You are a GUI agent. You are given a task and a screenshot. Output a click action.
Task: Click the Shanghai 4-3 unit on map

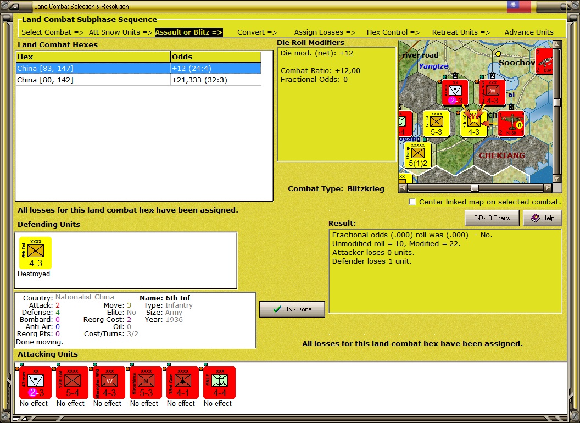(492, 92)
